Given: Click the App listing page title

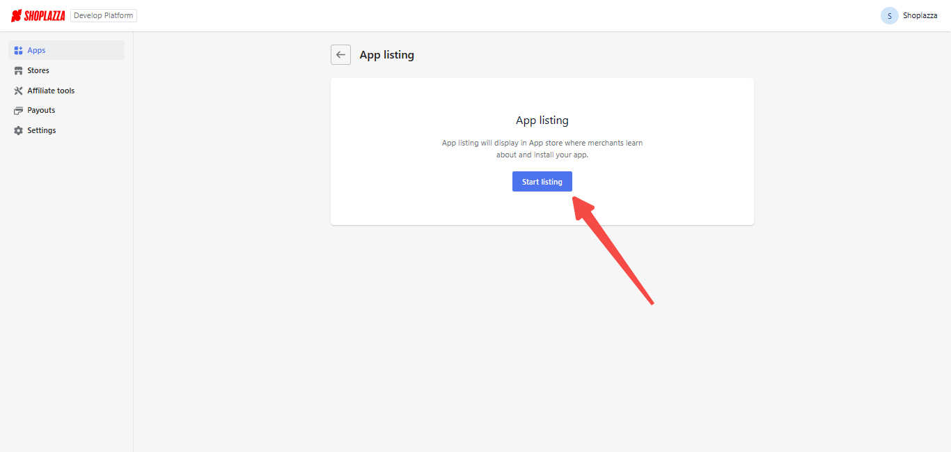Looking at the screenshot, I should [387, 55].
